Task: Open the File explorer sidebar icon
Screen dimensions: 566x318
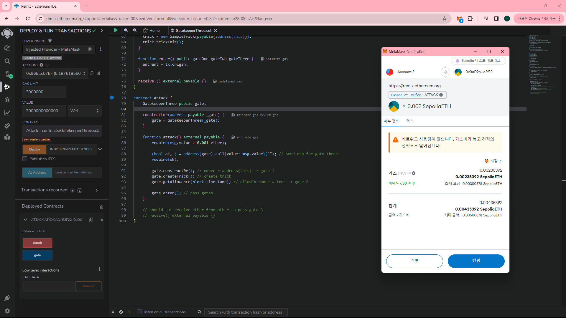Action: (x=7, y=48)
